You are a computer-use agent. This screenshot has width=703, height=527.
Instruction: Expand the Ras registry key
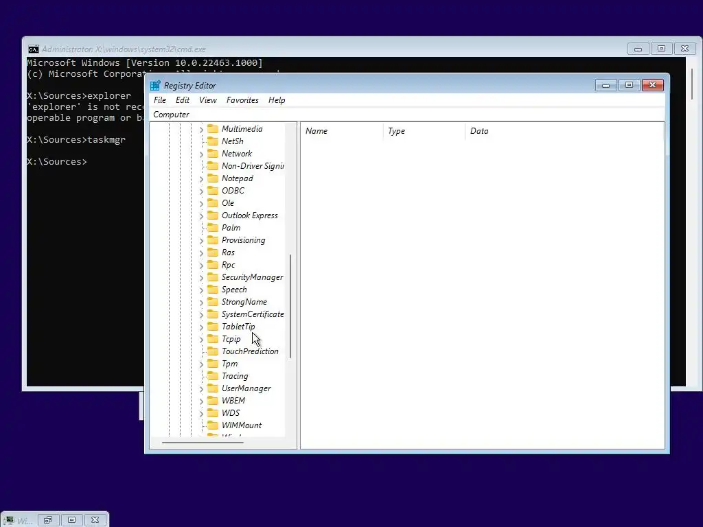(201, 253)
